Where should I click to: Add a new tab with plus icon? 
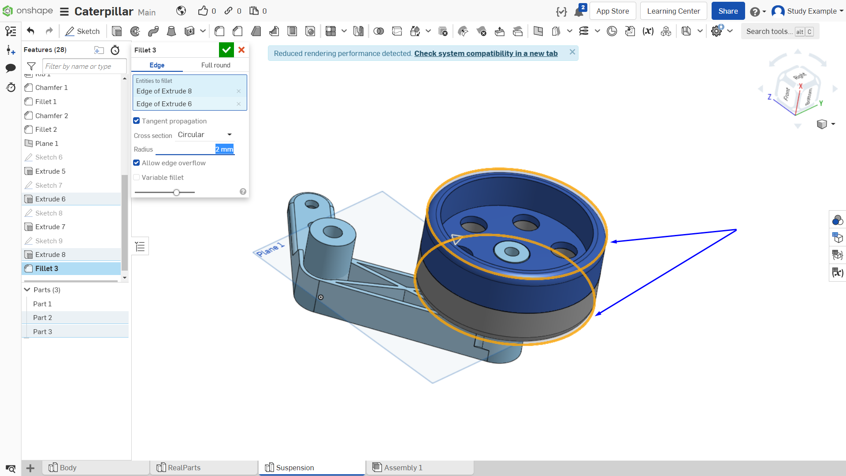(30, 468)
